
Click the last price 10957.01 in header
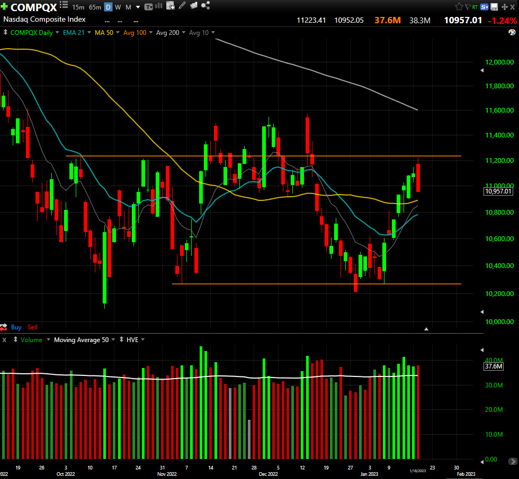463,20
